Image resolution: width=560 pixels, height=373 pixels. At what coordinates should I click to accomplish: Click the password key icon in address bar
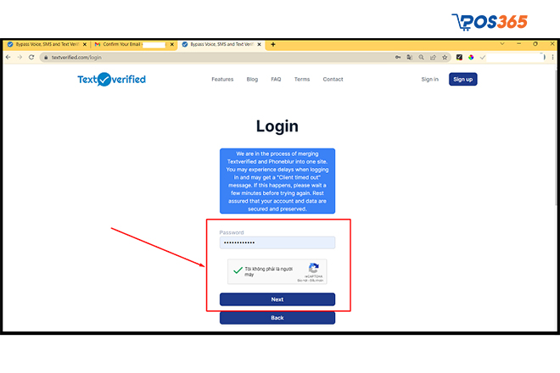(398, 57)
